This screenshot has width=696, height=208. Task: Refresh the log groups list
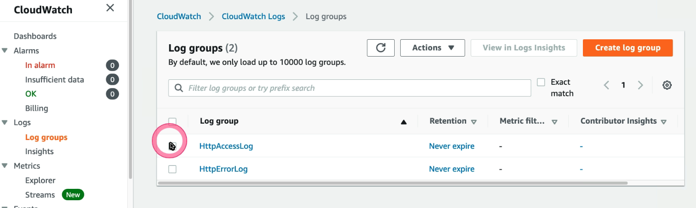[381, 48]
